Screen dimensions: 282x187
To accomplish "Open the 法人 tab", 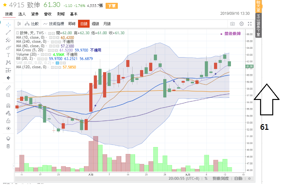I will pyautogui.click(x=22, y=14).
